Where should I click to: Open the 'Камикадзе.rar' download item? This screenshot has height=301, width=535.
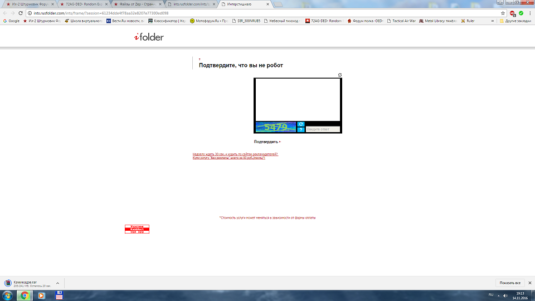coord(28,284)
